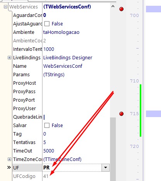Select the ProxyHost property row
Viewport: 161px width, 181px height.
click(x=61, y=83)
